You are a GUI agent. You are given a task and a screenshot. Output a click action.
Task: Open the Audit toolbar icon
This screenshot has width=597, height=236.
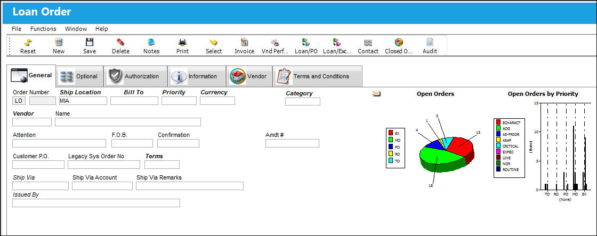pos(430,42)
